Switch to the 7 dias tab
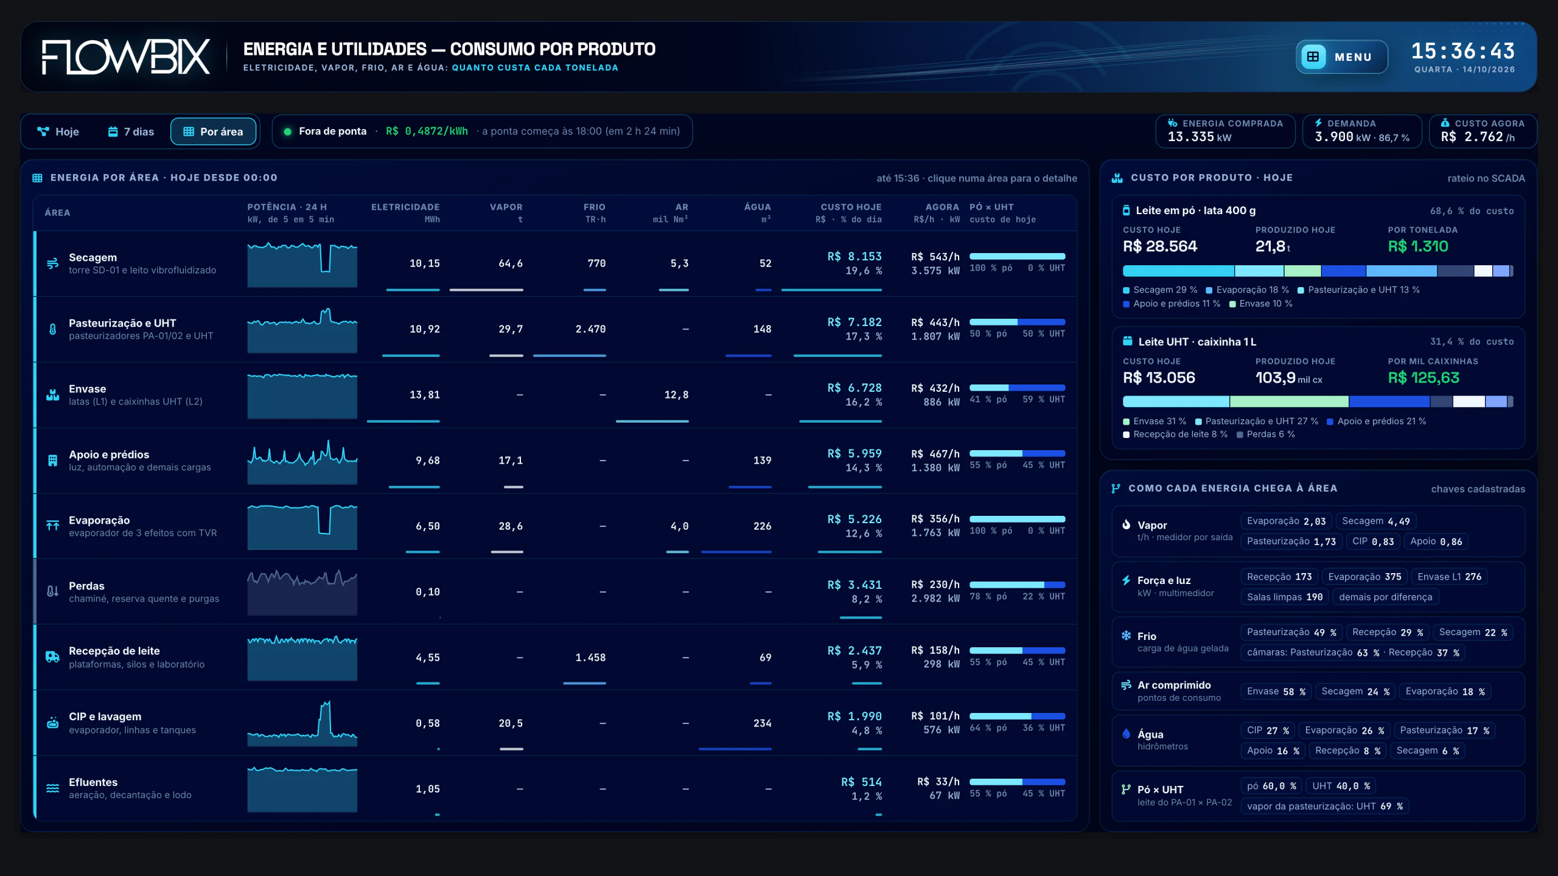 tap(131, 131)
